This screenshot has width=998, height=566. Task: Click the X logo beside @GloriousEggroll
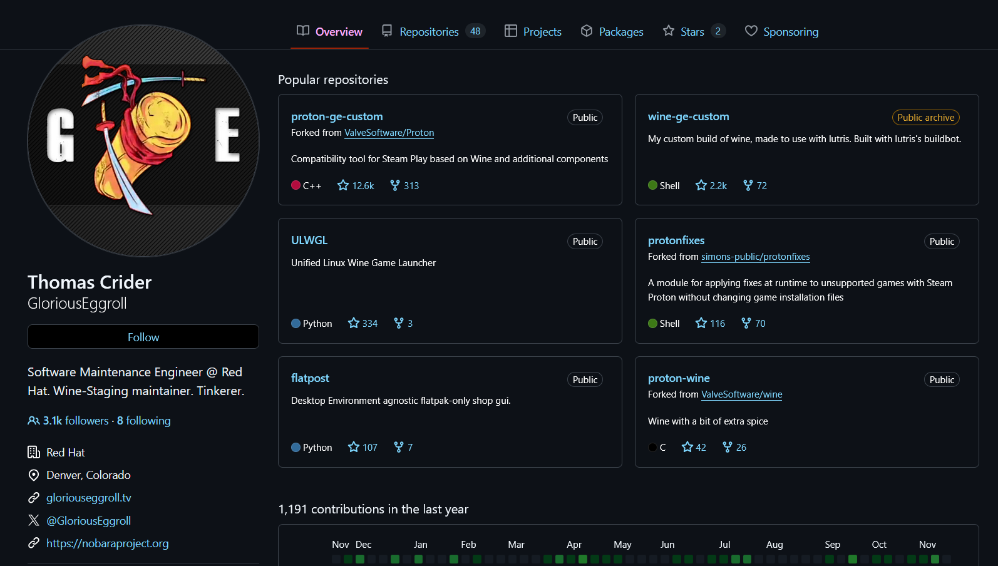(34, 520)
